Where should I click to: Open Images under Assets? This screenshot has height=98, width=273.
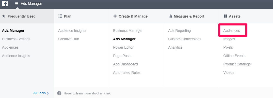coord(229,39)
